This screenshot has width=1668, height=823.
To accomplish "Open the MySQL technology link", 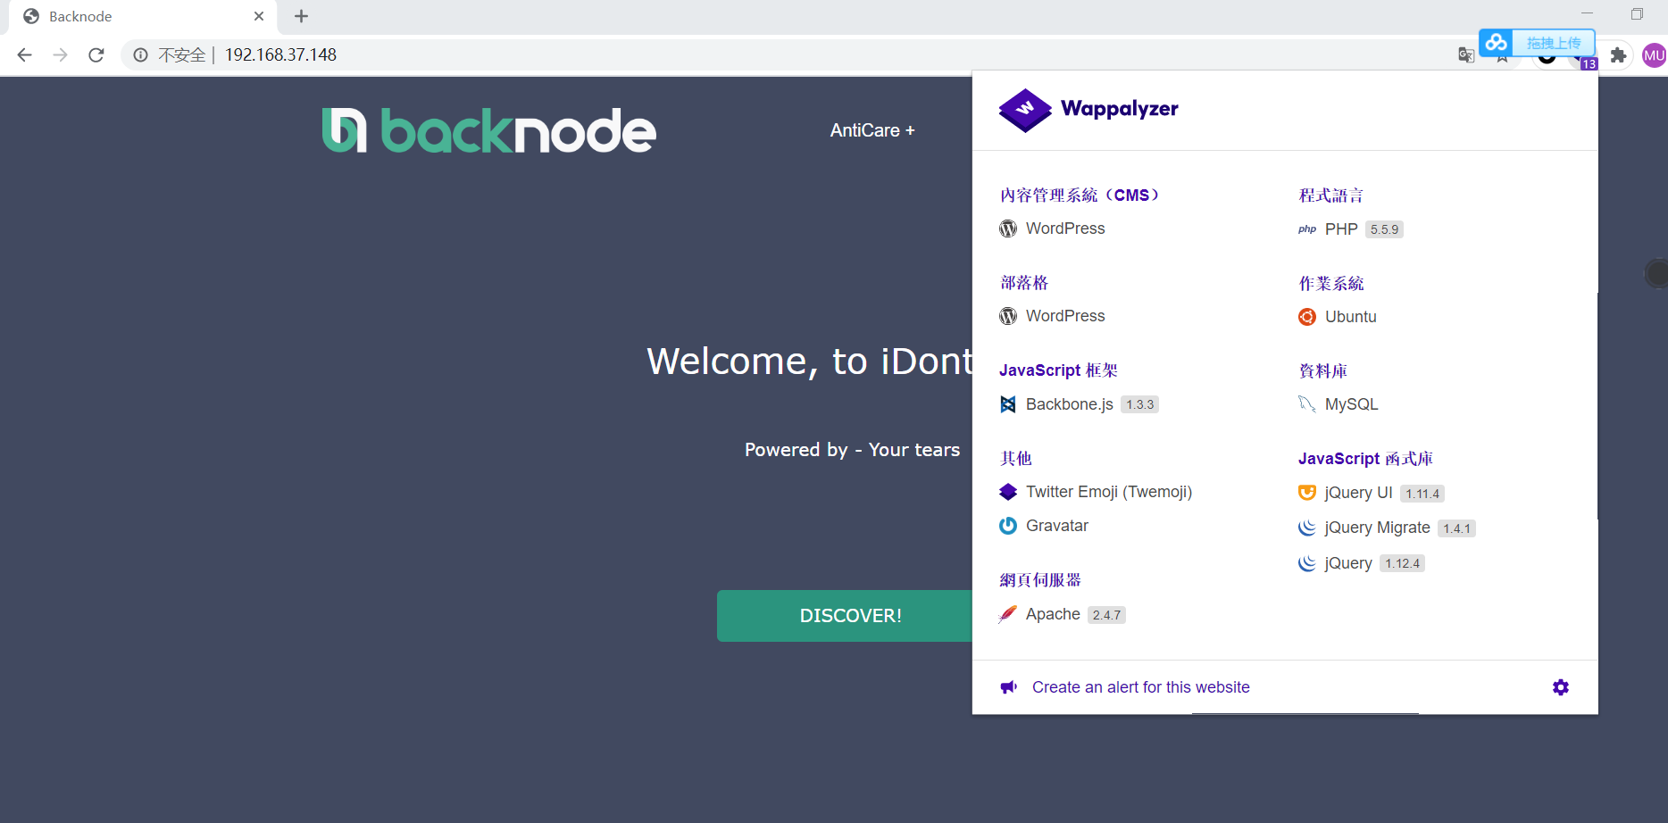I will (x=1352, y=404).
